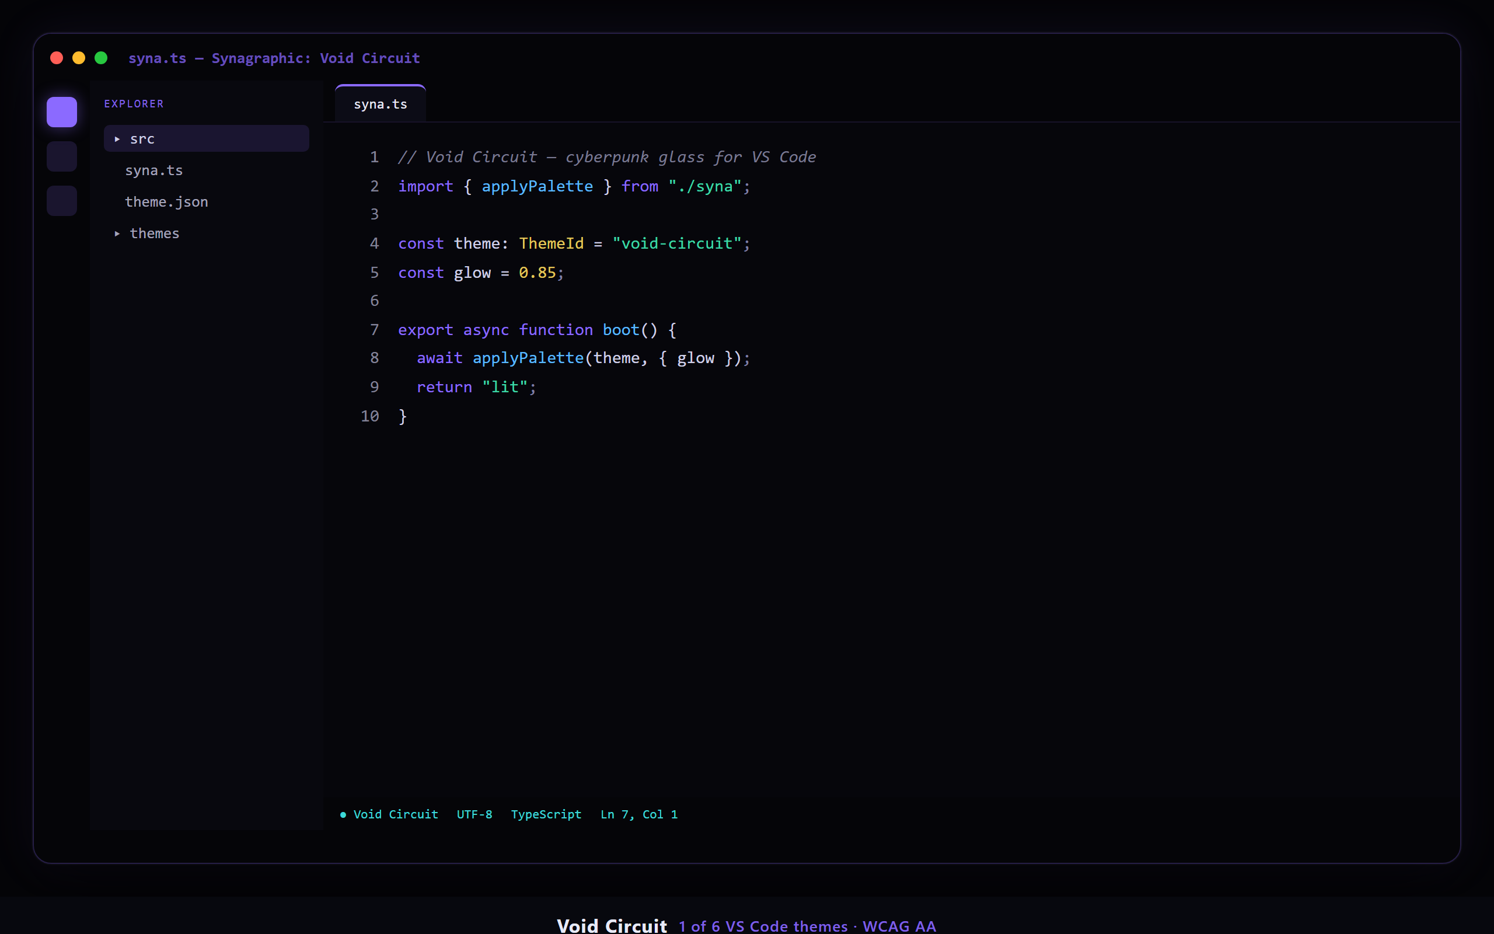Click the green maximize window dot

tap(101, 58)
